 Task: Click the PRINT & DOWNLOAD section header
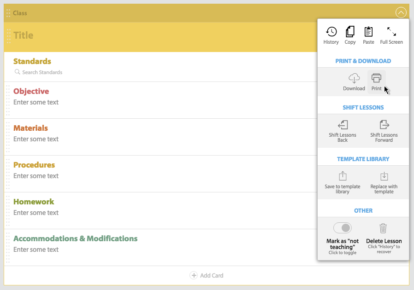coord(363,61)
